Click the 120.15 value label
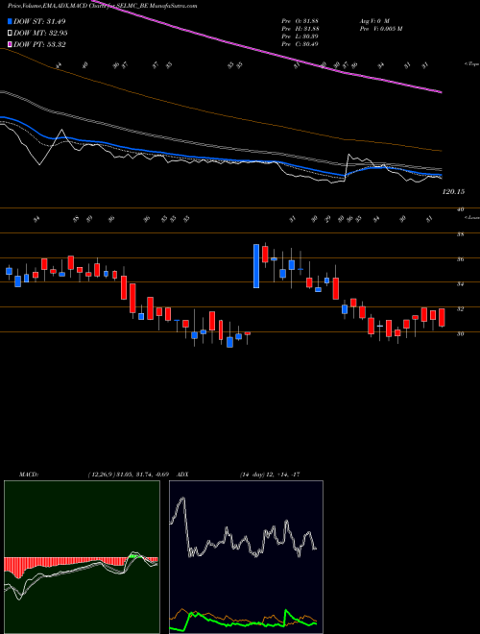Image resolution: width=480 pixels, height=634 pixels. pos(452,192)
